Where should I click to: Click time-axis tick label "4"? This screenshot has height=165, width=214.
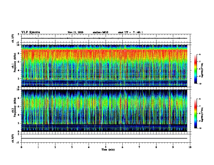(89, 147)
